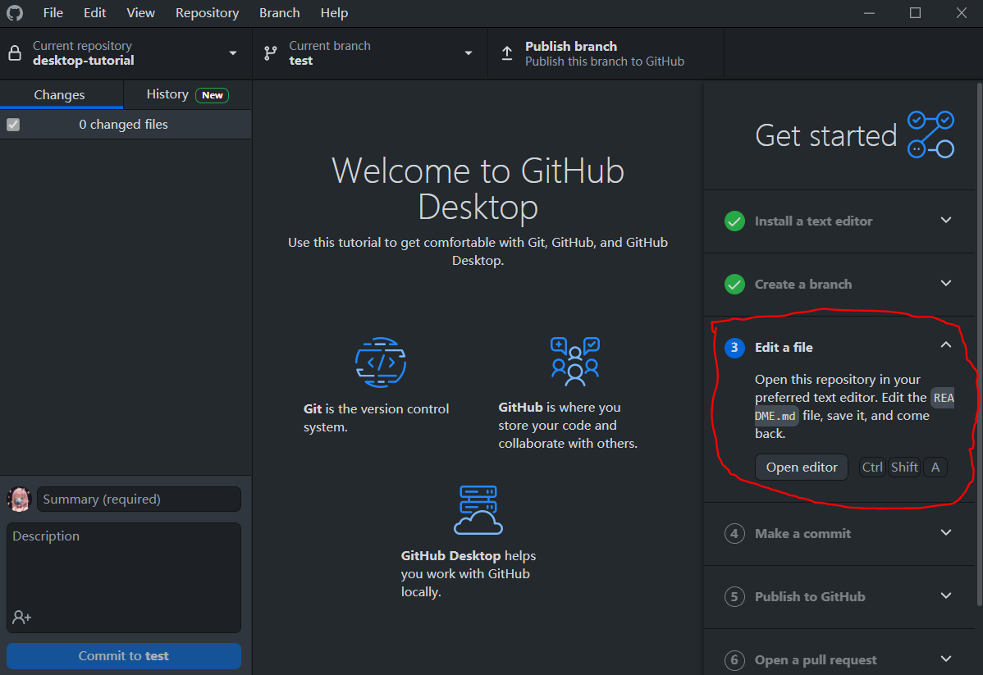Image resolution: width=983 pixels, height=675 pixels.
Task: Click the GitHub Desktop cloud server icon
Action: 478,509
